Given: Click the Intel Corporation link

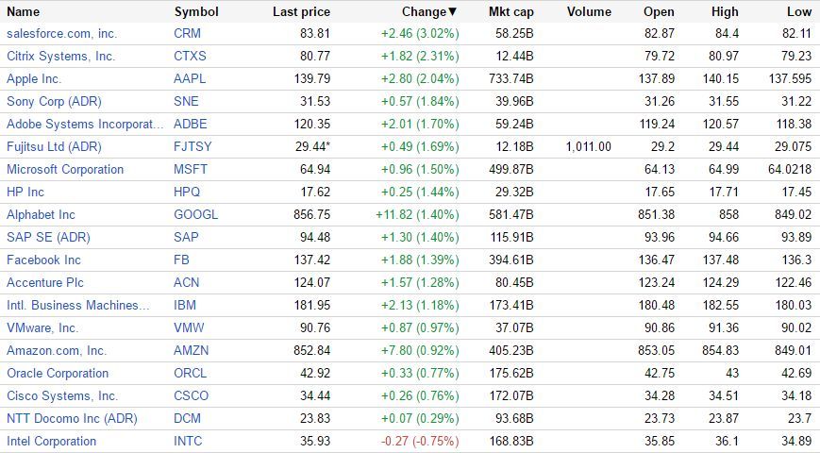Looking at the screenshot, I should coord(51,441).
